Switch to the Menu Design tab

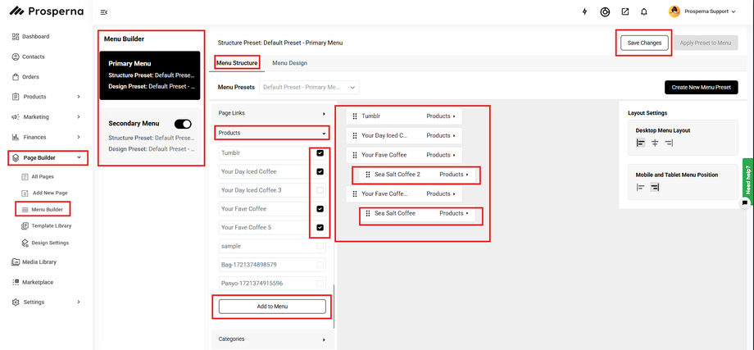[289, 62]
